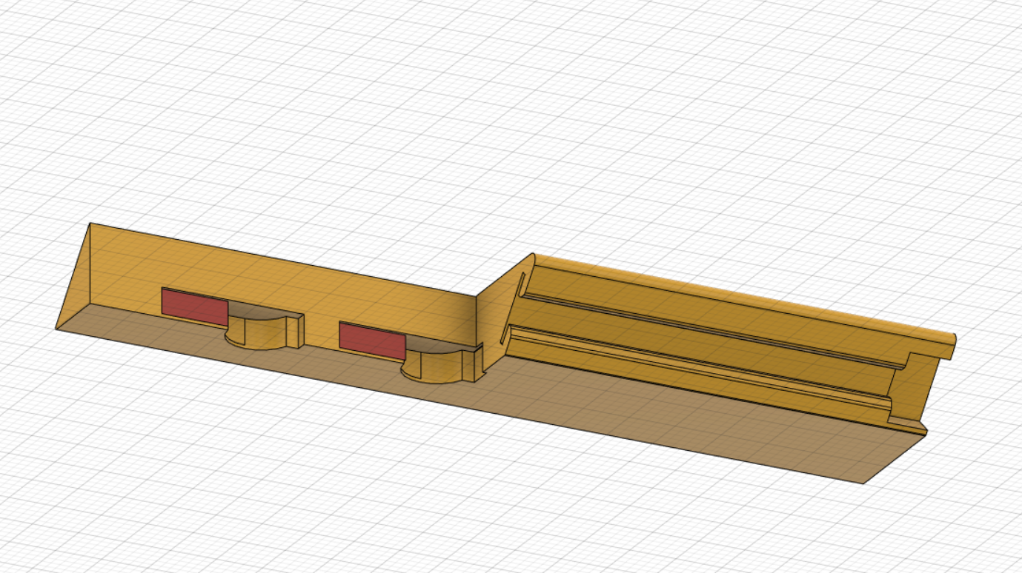
Task: Select the right red rectangular face
Action: pyautogui.click(x=372, y=340)
